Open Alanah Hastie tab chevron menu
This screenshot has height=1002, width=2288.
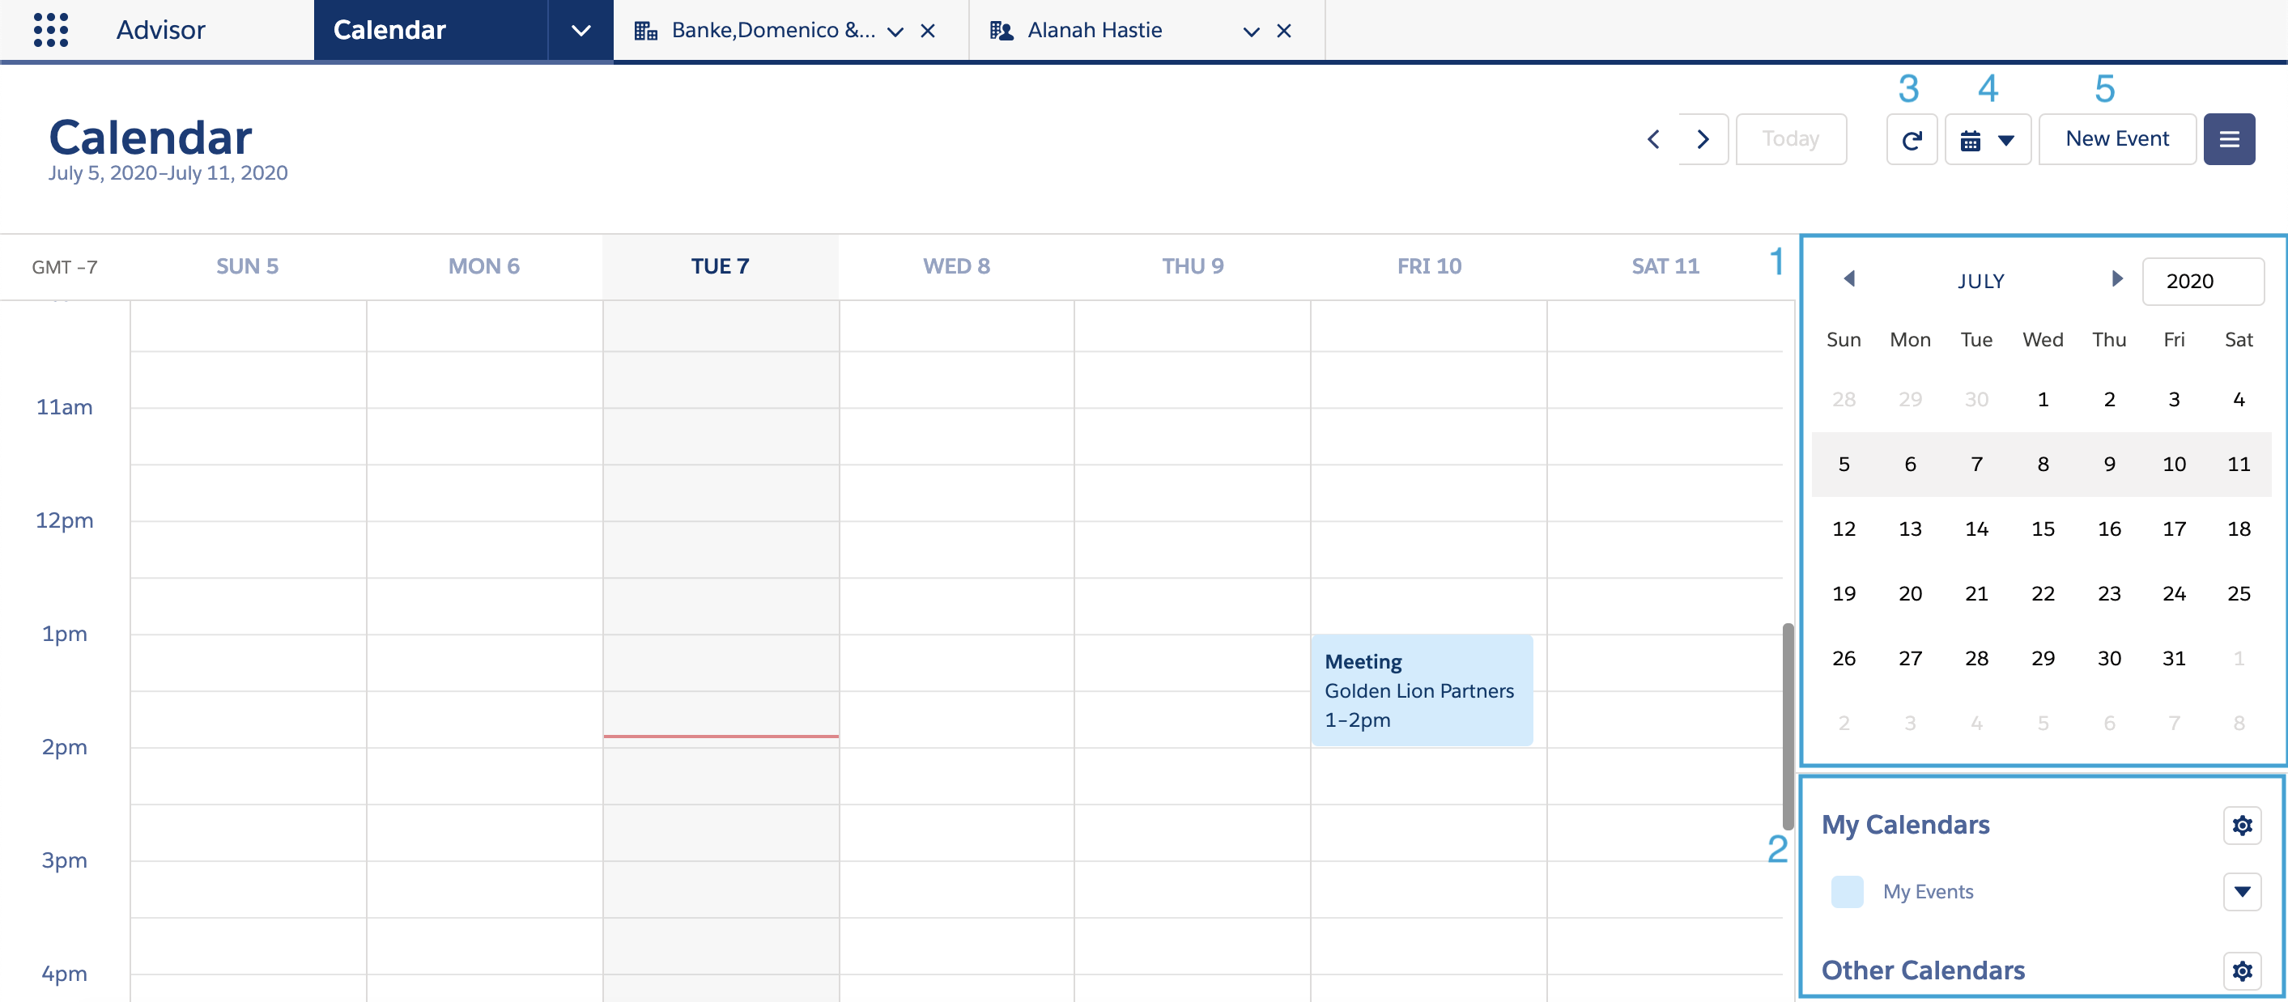[1252, 31]
